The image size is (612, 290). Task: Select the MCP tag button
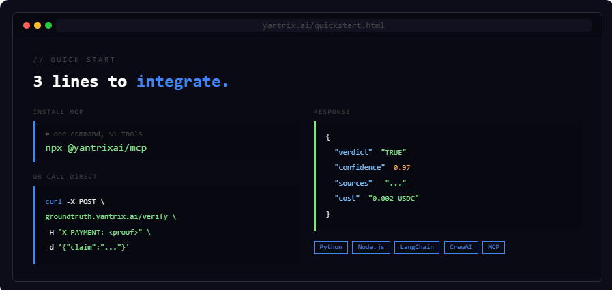(493, 247)
